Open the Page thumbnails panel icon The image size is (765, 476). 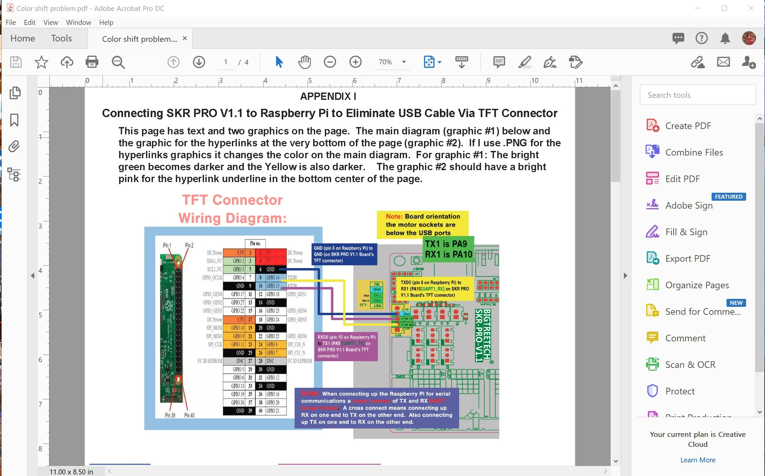point(15,93)
